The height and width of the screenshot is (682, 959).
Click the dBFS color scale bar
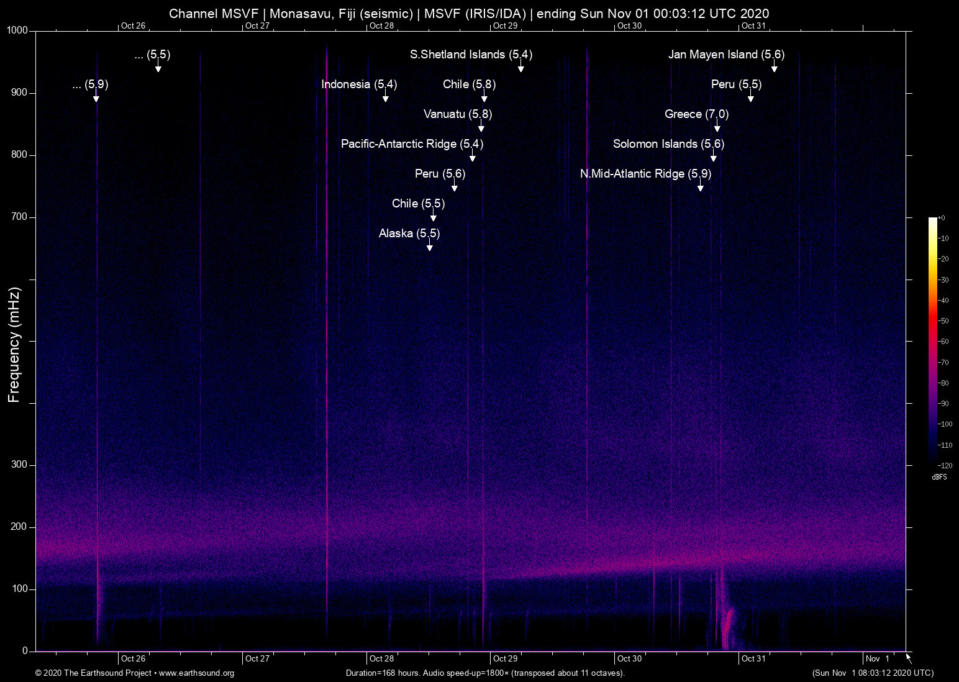point(932,341)
